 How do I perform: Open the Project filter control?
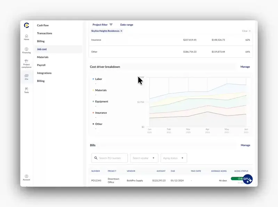point(103,25)
